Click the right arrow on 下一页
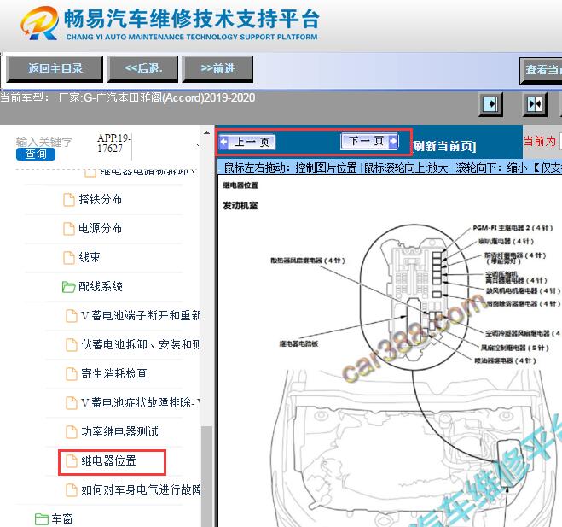562x527 pixels. coord(393,141)
